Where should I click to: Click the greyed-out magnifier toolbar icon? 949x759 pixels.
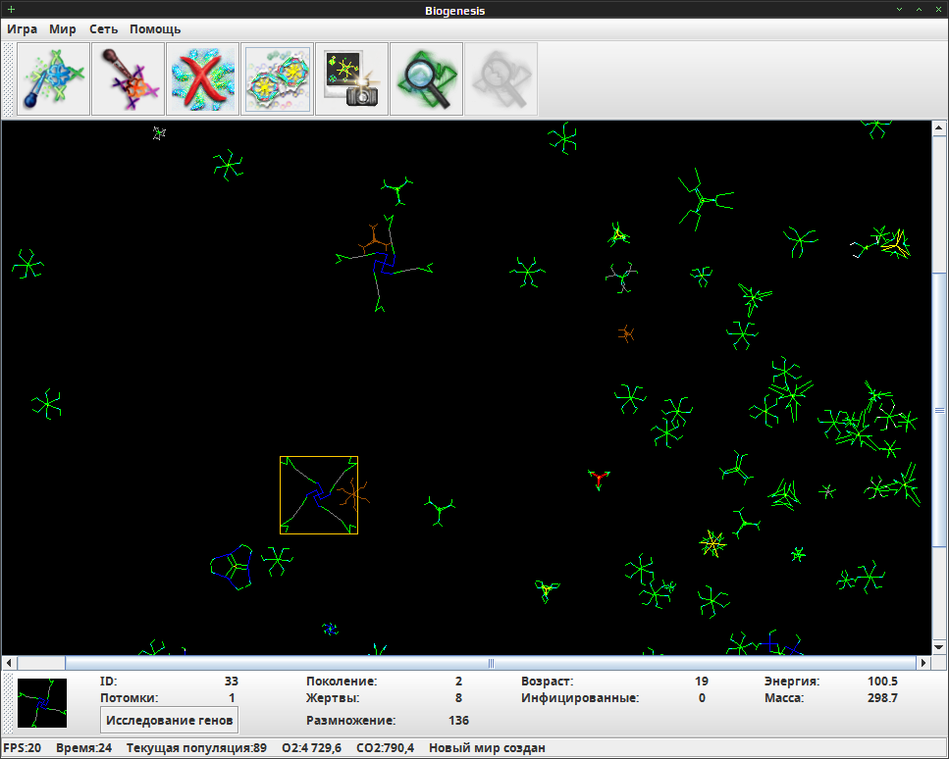501,78
